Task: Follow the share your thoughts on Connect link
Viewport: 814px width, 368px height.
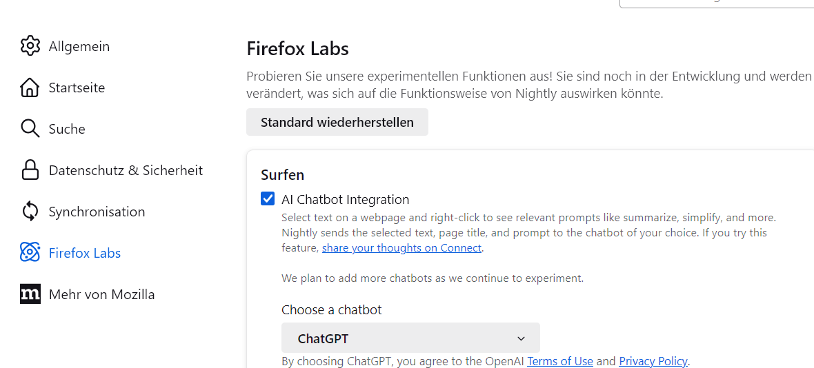Action: coord(401,248)
